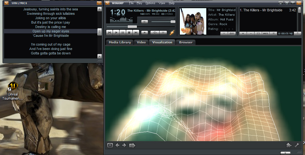Toggle fullscreen visualization

click(110, 145)
